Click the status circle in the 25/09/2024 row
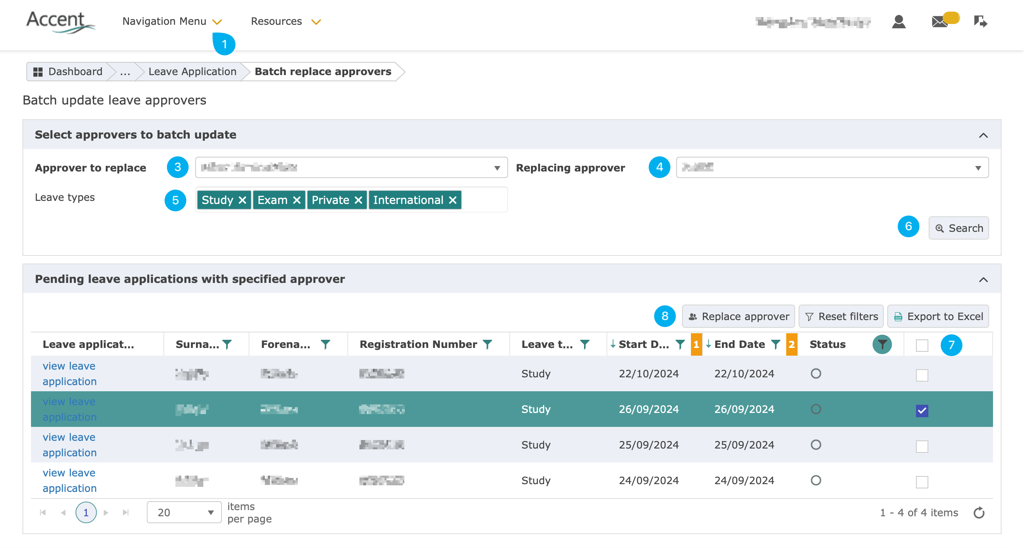1024x548 pixels. pyautogui.click(x=816, y=445)
